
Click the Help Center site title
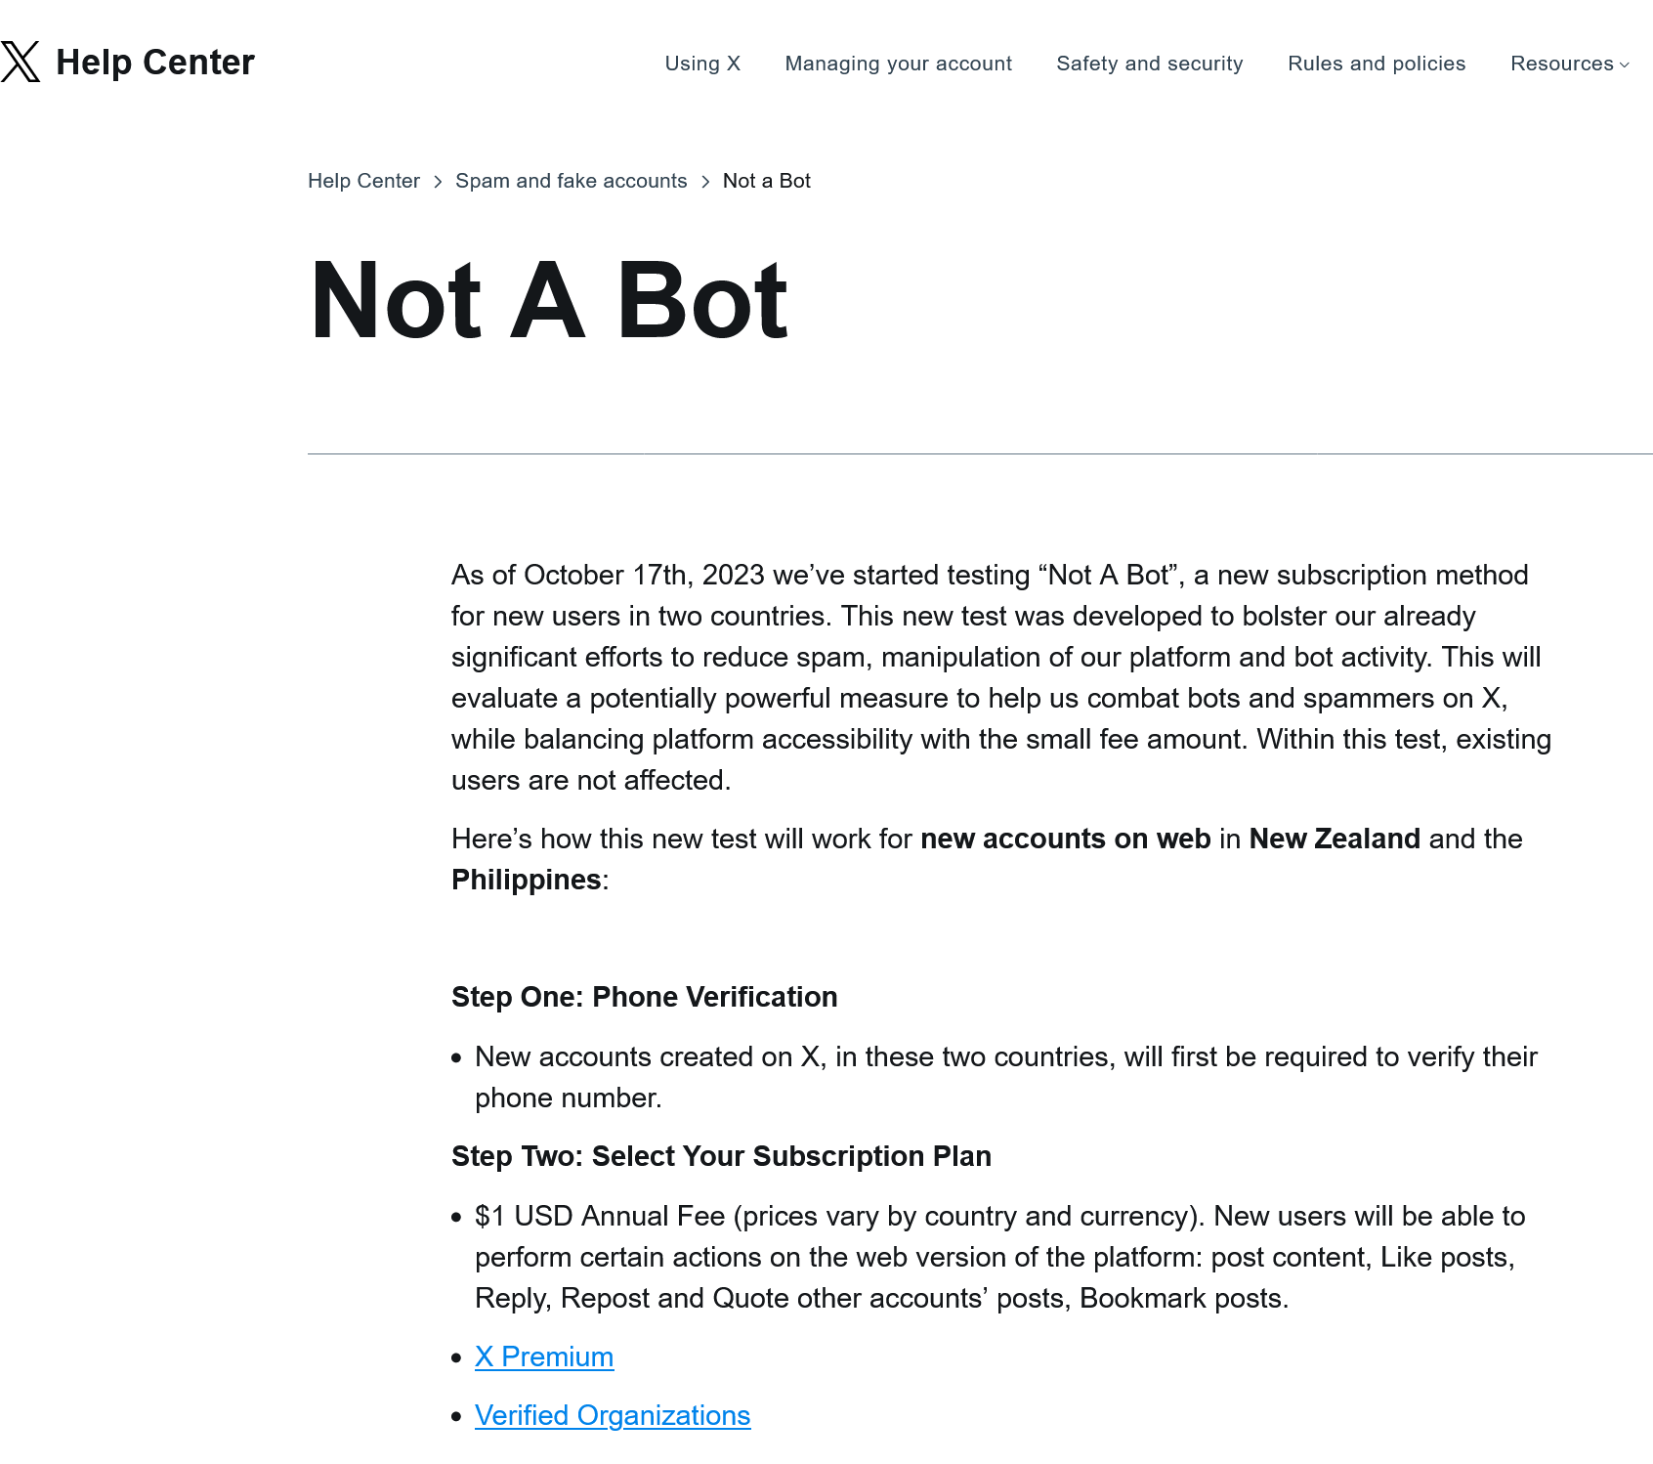point(155,63)
